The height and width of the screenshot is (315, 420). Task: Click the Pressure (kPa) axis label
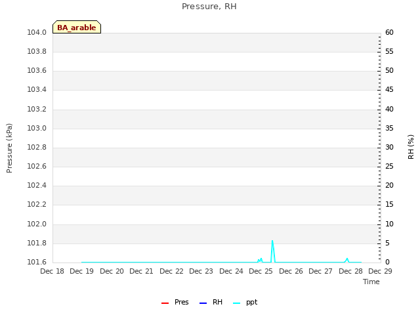pyautogui.click(x=9, y=148)
